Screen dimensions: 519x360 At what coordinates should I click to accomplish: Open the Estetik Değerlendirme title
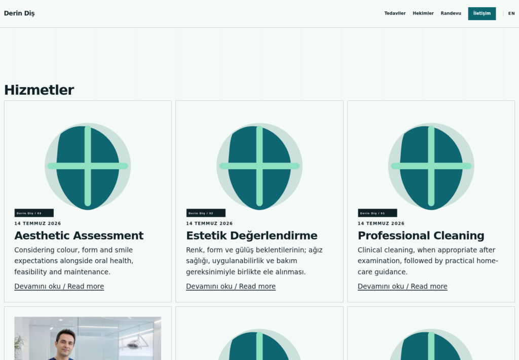coord(251,235)
